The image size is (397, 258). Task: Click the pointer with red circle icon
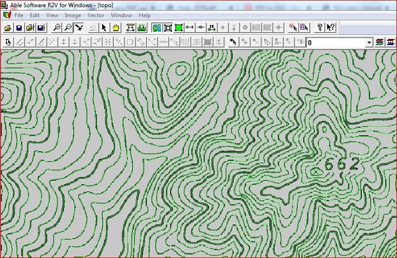pyautogui.click(x=293, y=28)
